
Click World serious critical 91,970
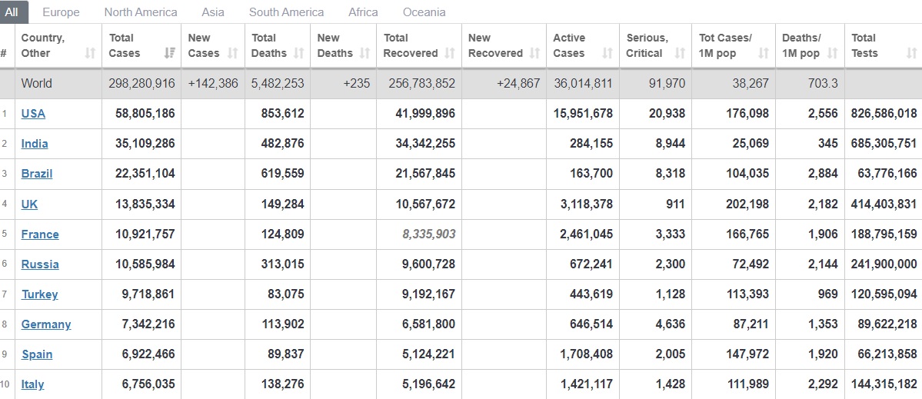pyautogui.click(x=667, y=84)
